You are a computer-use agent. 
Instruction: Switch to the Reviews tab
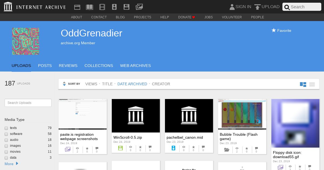[x=68, y=66]
